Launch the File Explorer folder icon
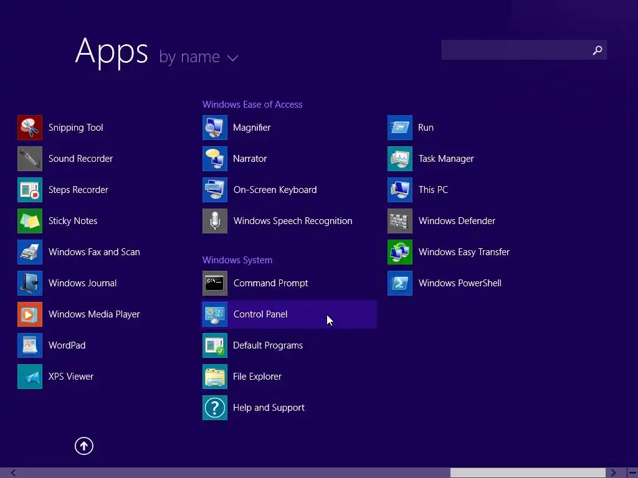This screenshot has height=478, width=638. [215, 377]
